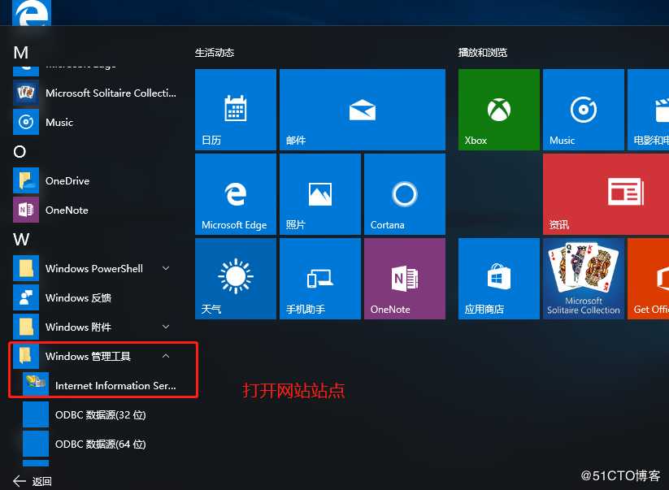Click the 生活动态 tile group title
The width and height of the screenshot is (669, 490).
coord(215,53)
